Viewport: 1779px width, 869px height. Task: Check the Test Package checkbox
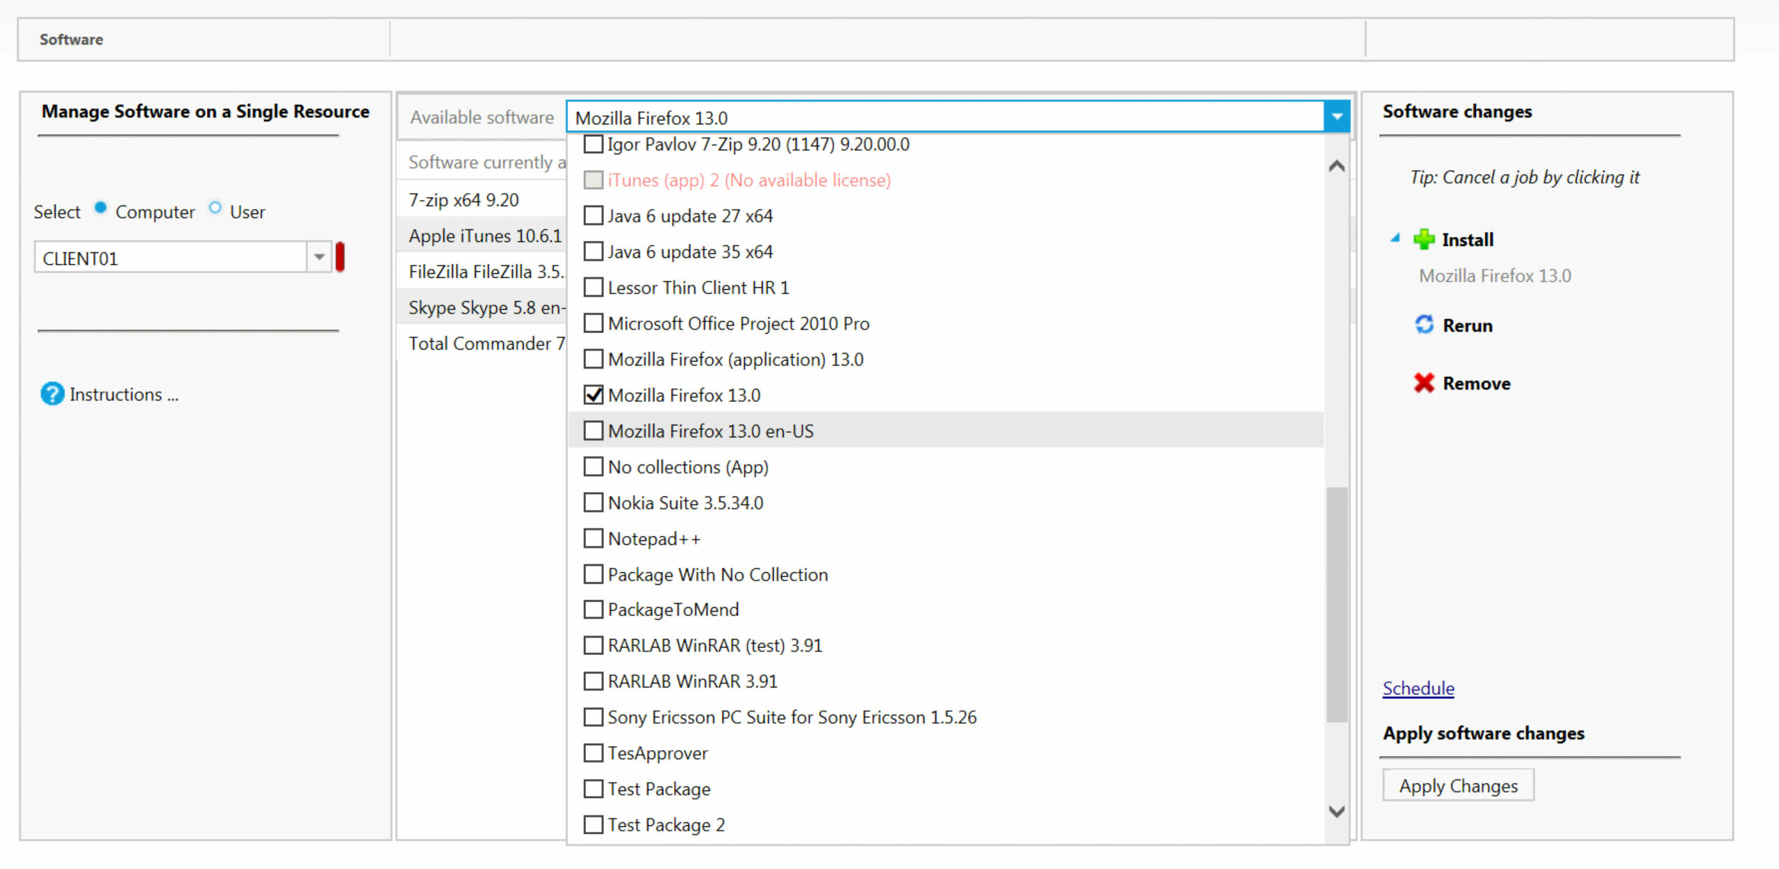click(x=593, y=789)
